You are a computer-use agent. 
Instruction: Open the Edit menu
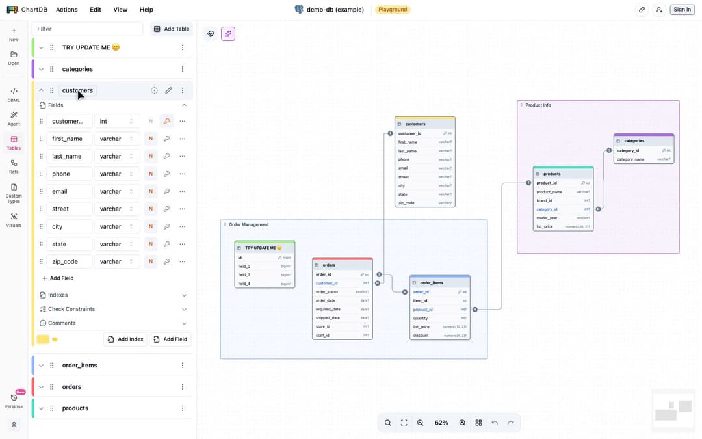[96, 9]
